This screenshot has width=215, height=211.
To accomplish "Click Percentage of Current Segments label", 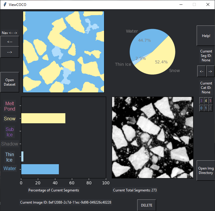I will (54, 190).
